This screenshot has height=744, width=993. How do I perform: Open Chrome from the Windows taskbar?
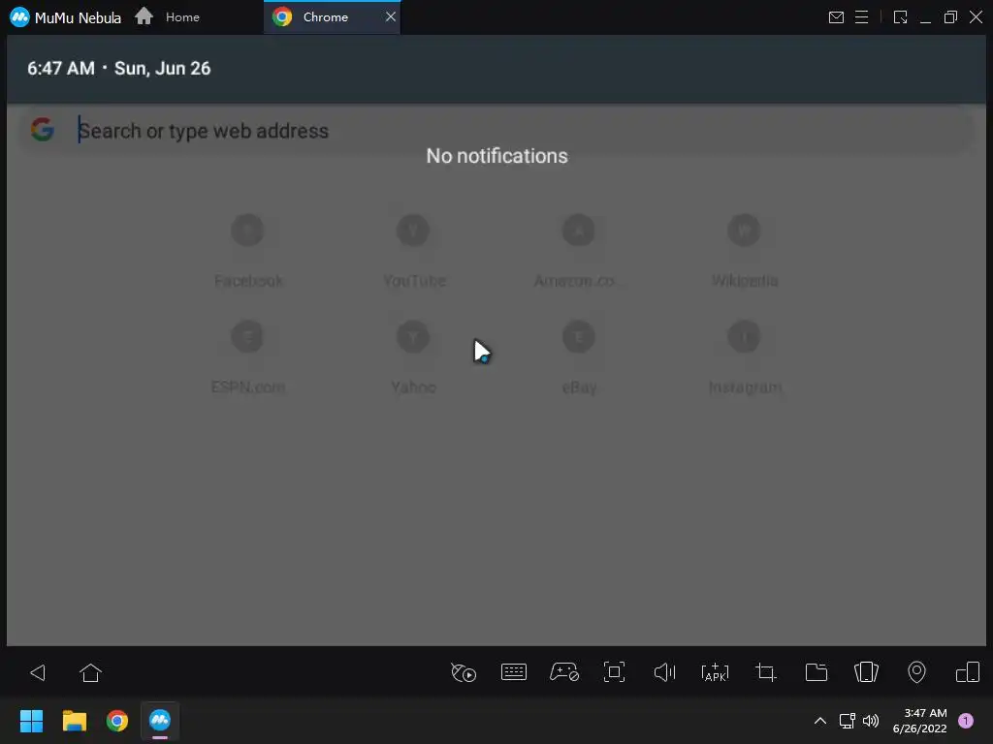tap(117, 720)
